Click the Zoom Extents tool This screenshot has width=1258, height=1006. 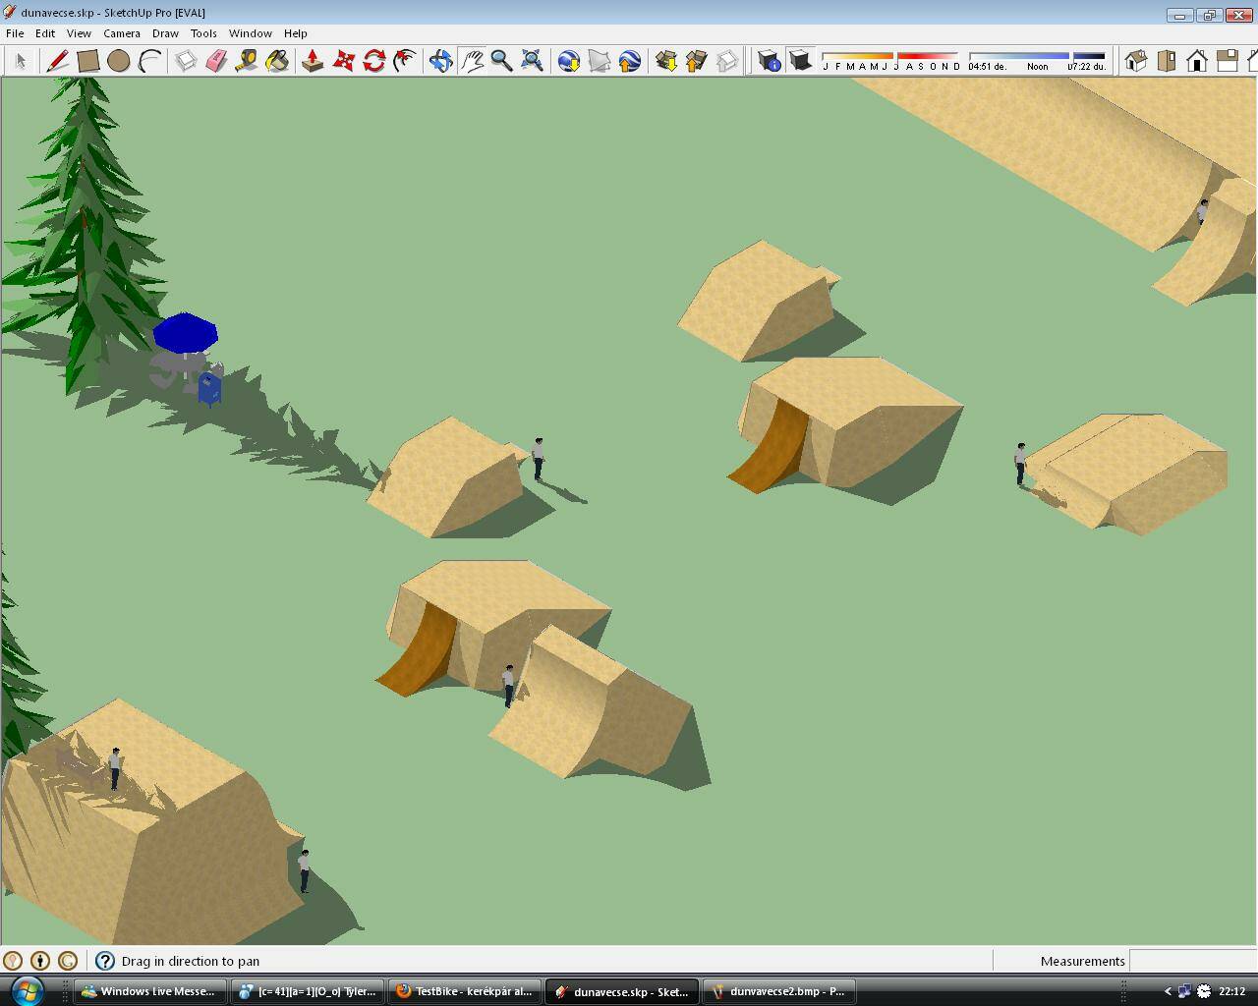pyautogui.click(x=532, y=61)
